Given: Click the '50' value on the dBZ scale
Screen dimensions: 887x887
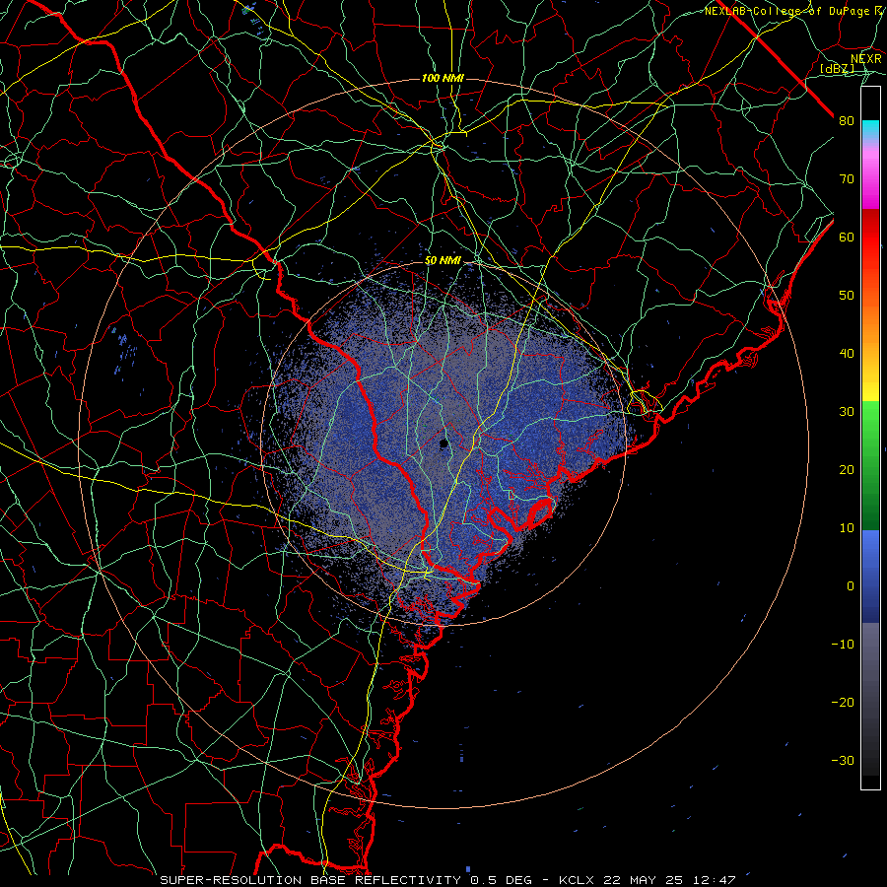Looking at the screenshot, I should (x=847, y=296).
